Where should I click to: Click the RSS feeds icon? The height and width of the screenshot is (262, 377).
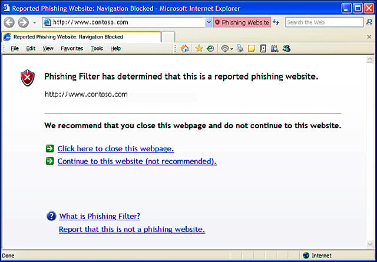(x=225, y=49)
